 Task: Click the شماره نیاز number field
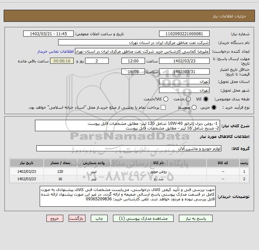[184, 34]
